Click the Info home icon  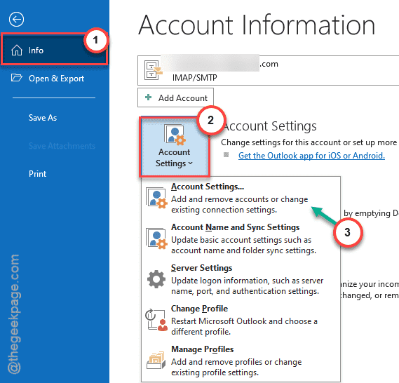17,50
